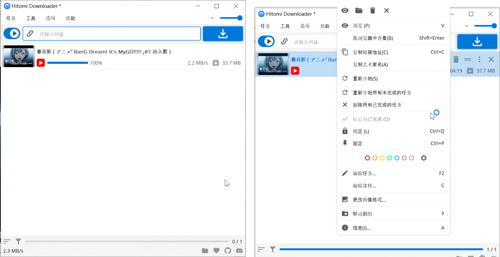
Task: Click the Discord icon in left window
Action: click(239, 251)
